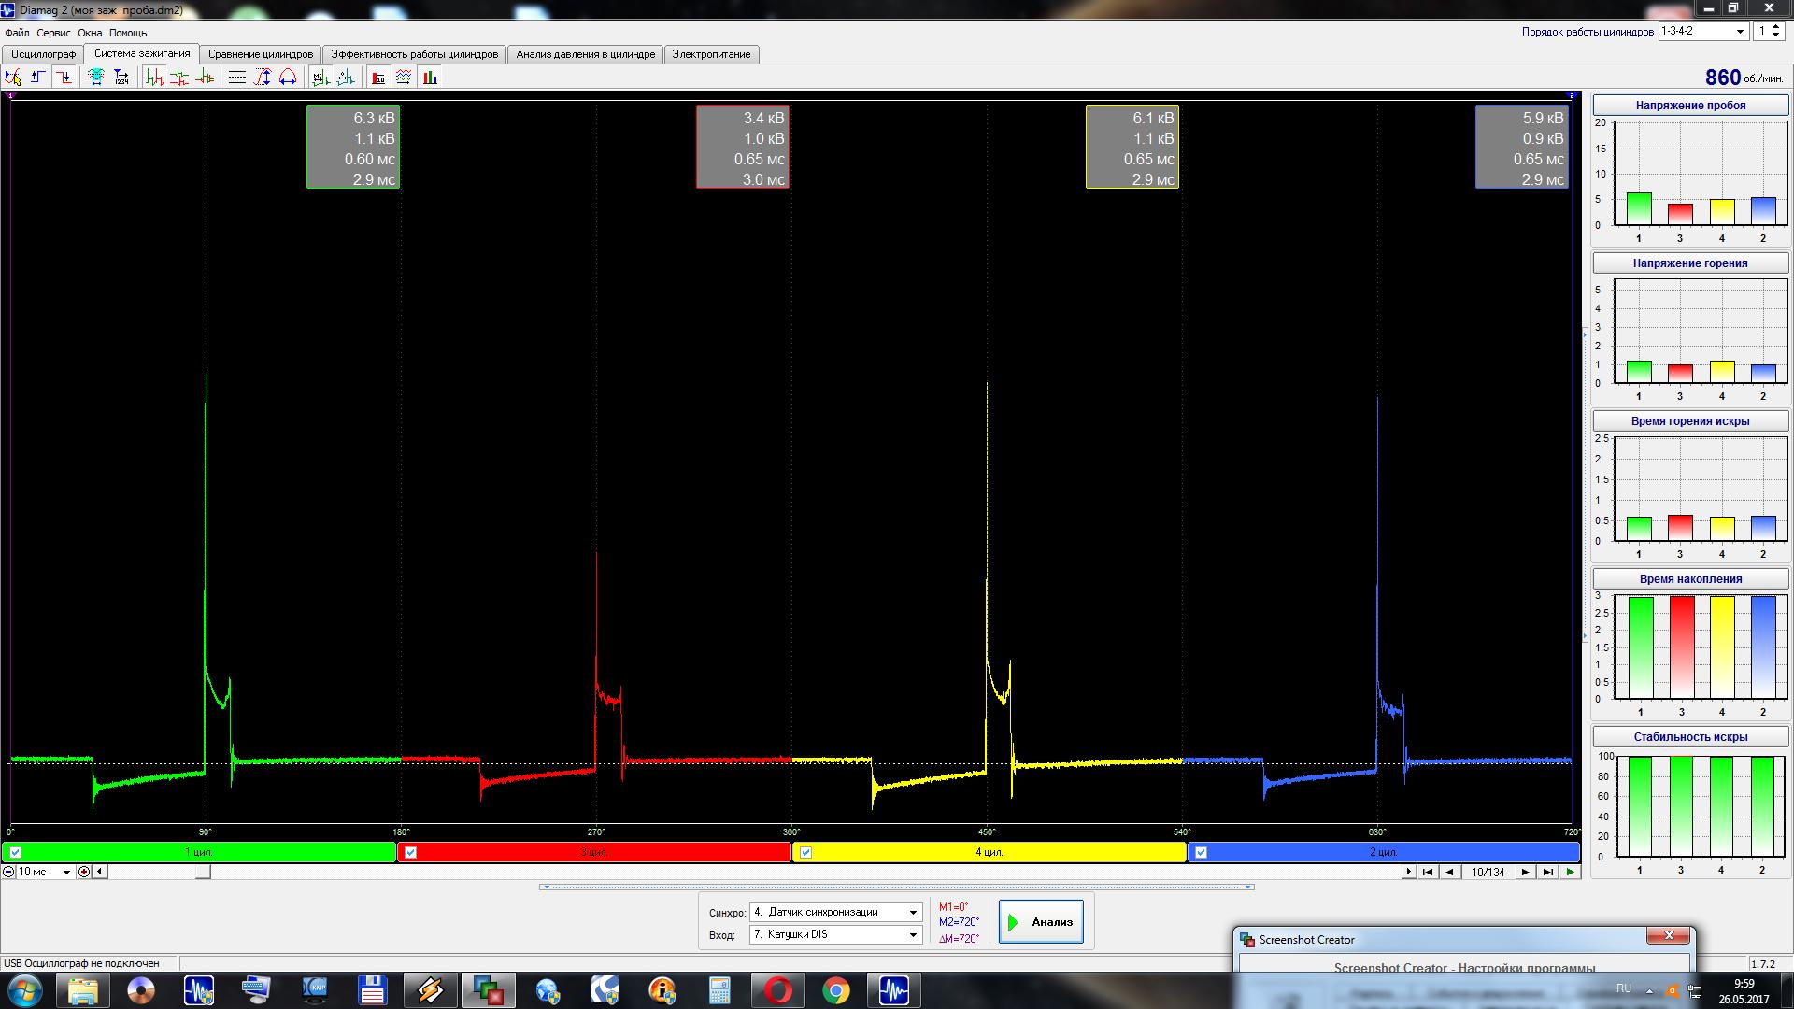This screenshot has height=1009, width=1794.
Task: Open the Сервис menu
Action: pos(53,33)
